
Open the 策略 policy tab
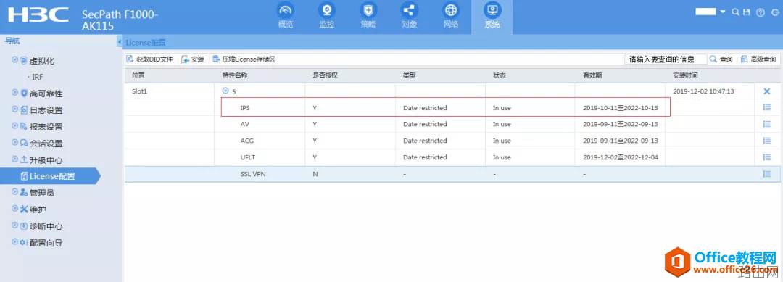tap(368, 16)
